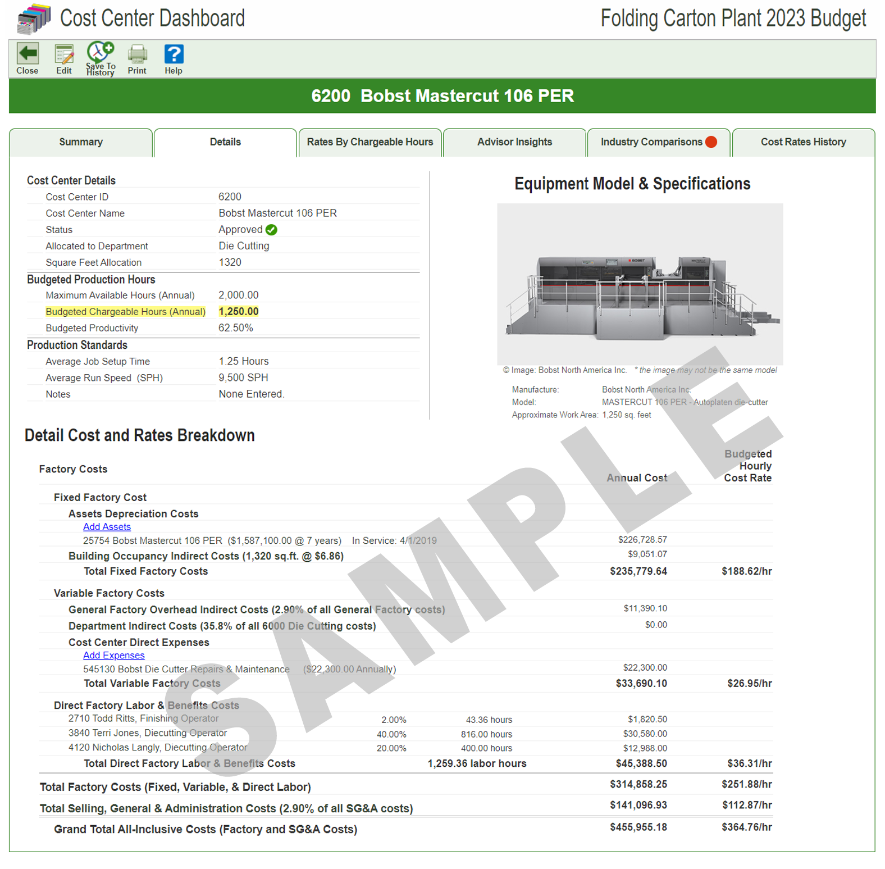Click Average Job Setup Time 1.25 Hours
The image size is (885, 869).
click(x=244, y=361)
